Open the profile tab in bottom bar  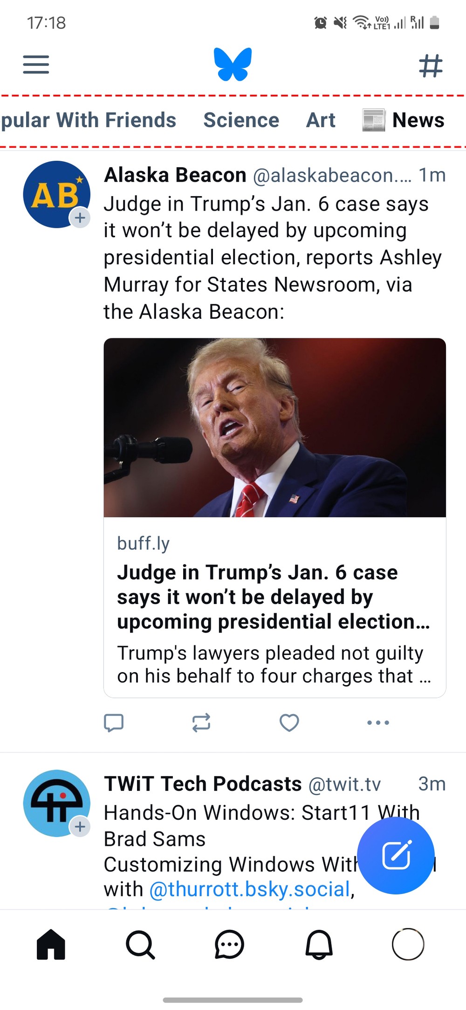pyautogui.click(x=408, y=944)
